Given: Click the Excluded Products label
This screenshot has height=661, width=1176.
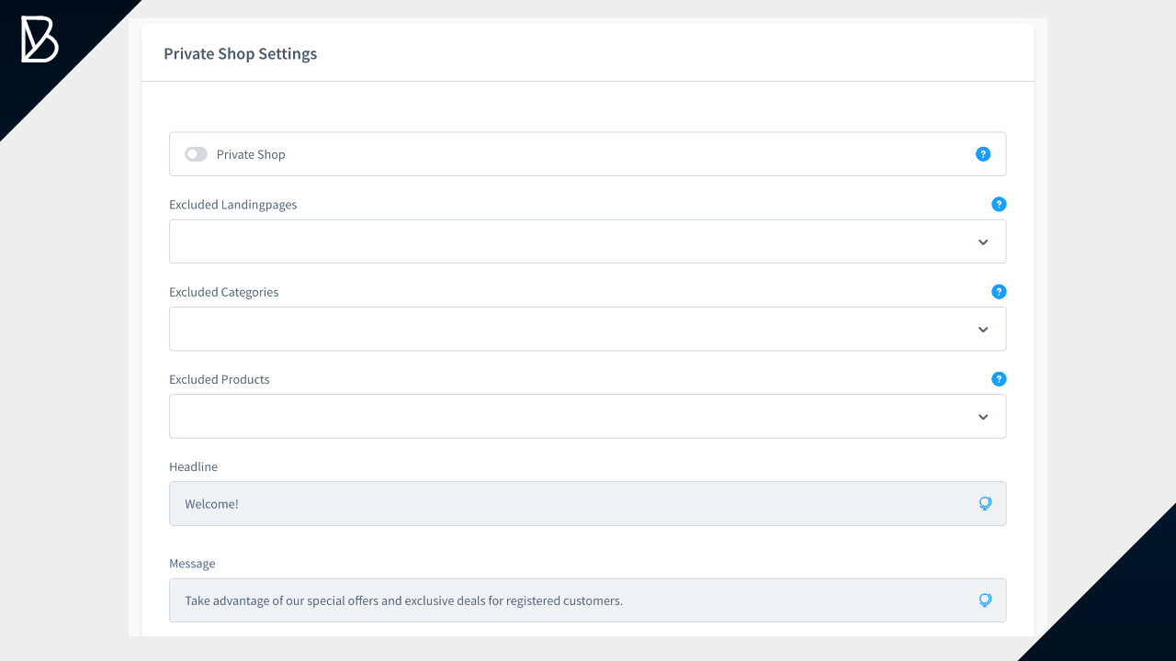Looking at the screenshot, I should point(219,379).
